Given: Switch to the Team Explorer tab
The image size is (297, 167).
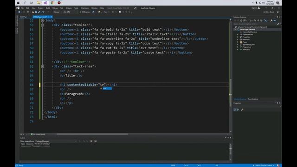Looking at the screenshot, I should [x=253, y=99].
